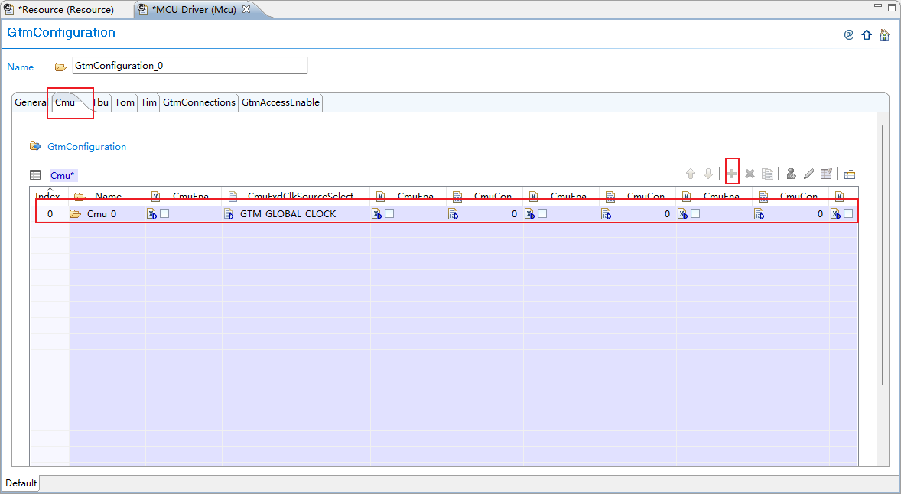This screenshot has height=494, width=901.
Task: Click the icon on the MCU Driver editor tab
Action: (142, 9)
